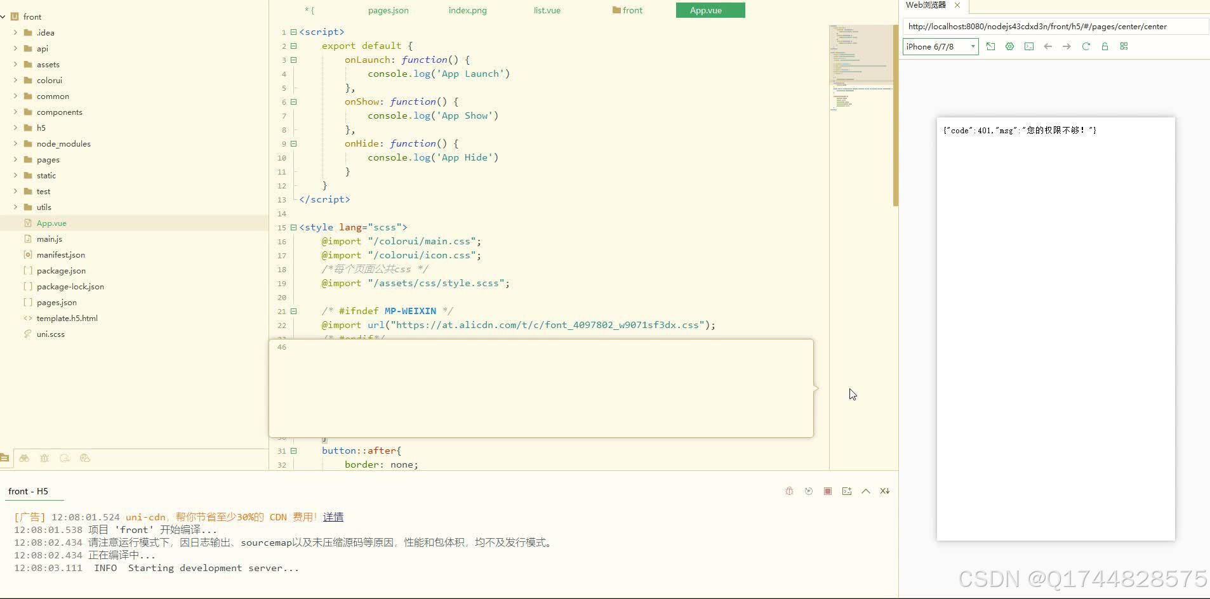Go forward in built-in Web browser
1210x599 pixels.
coord(1067,46)
